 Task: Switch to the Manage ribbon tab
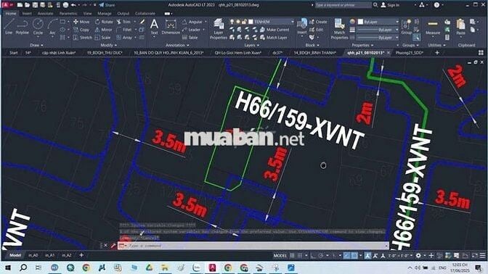pos(105,14)
